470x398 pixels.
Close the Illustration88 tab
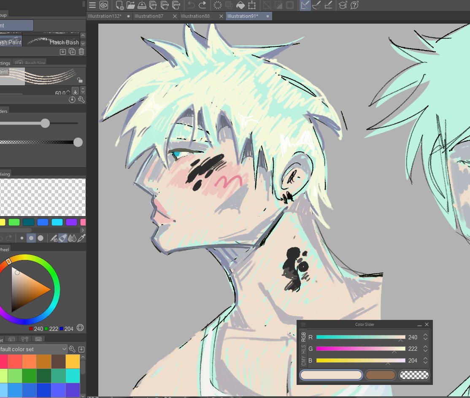pyautogui.click(x=221, y=16)
